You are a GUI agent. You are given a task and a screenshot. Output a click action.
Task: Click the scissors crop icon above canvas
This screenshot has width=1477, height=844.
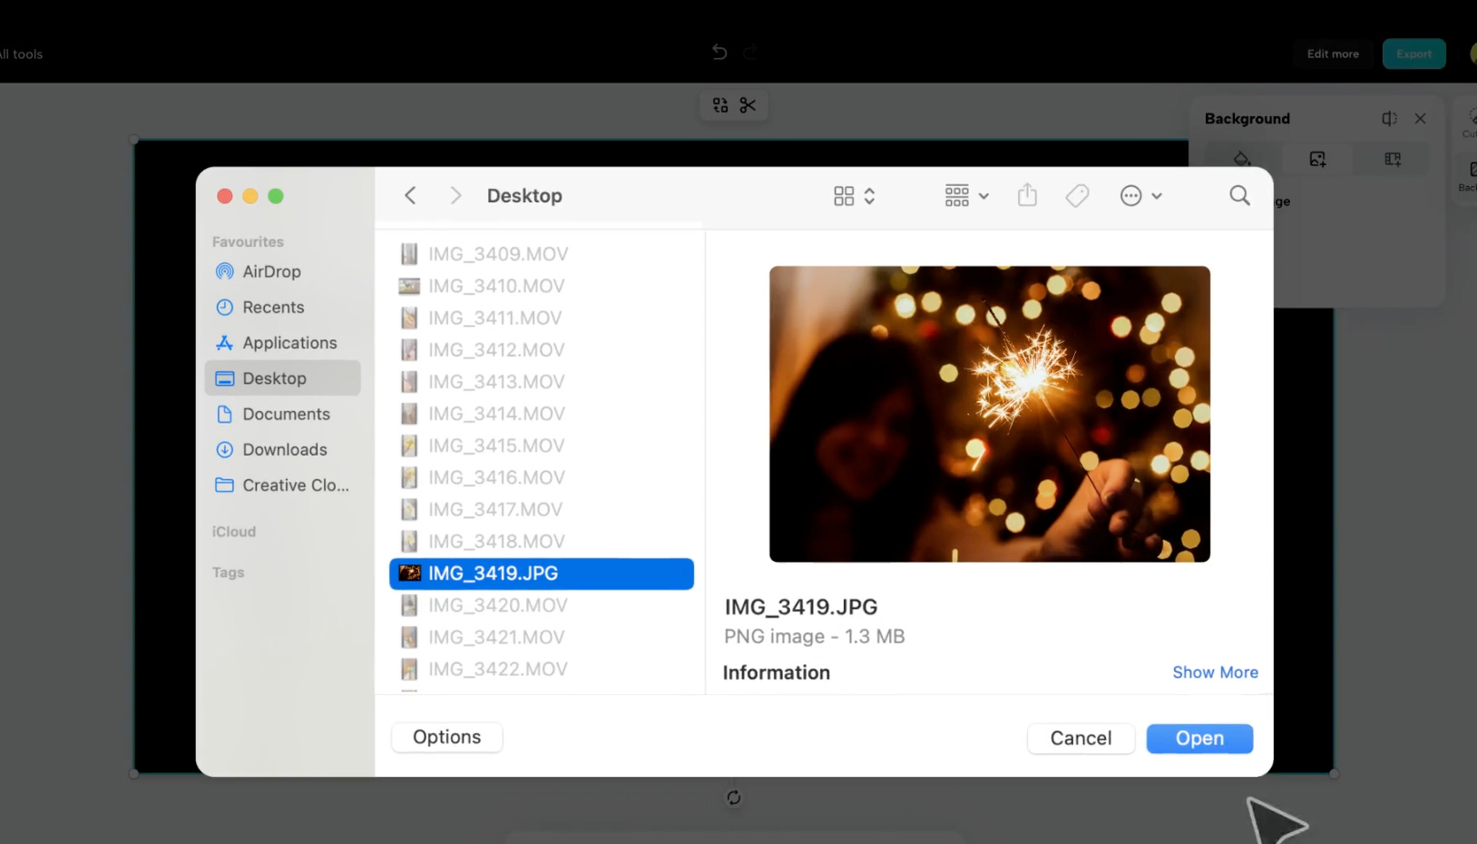tap(748, 105)
